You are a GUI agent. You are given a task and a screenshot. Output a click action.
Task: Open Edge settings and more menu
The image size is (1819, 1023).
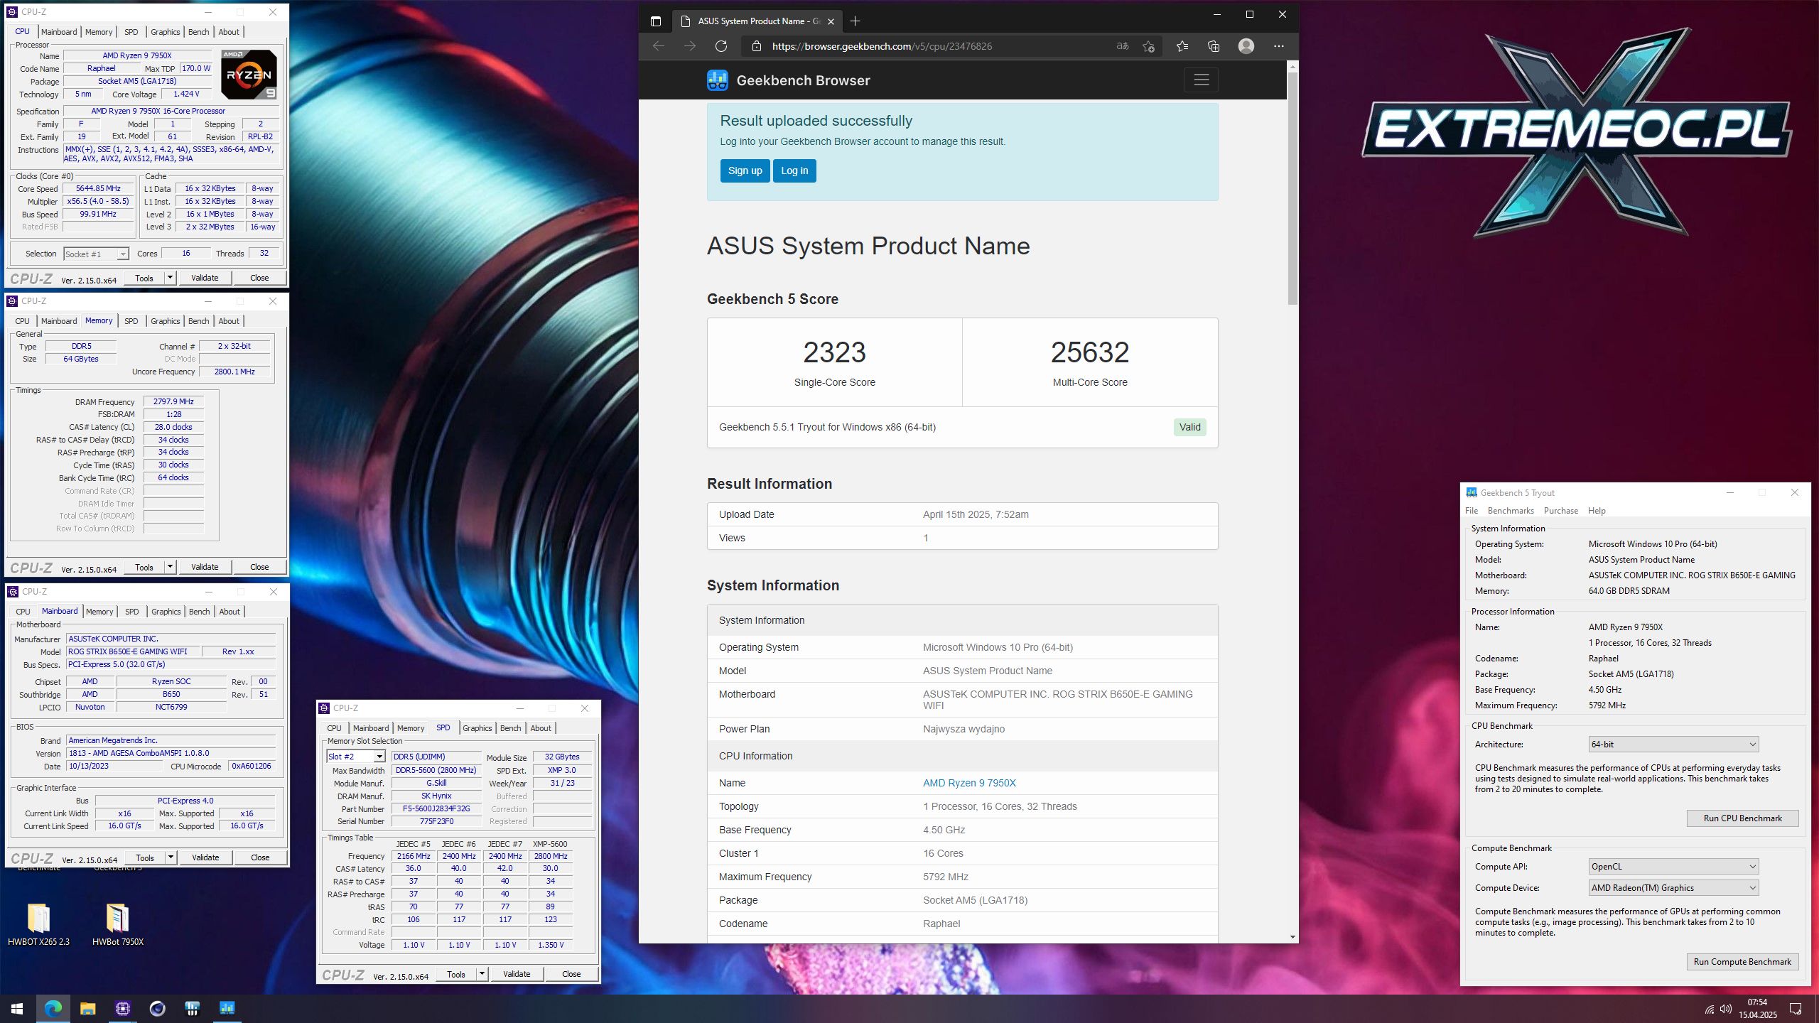coord(1278,46)
